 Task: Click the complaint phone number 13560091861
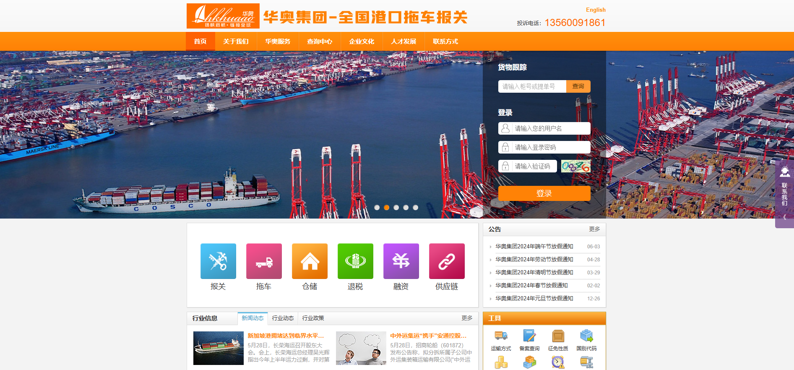pos(575,23)
